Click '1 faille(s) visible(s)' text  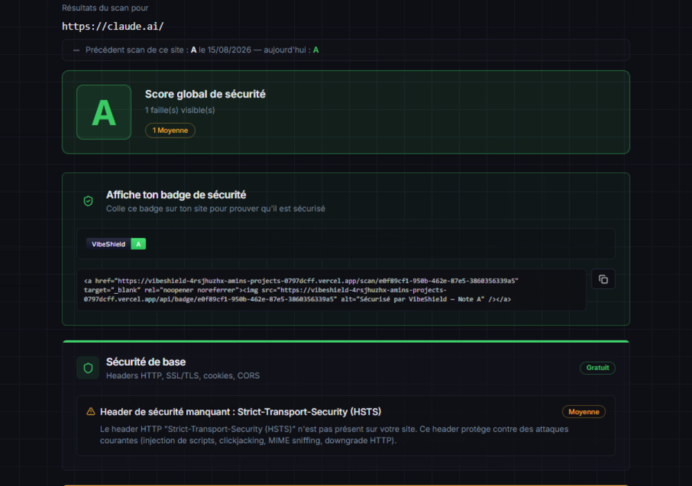pyautogui.click(x=180, y=110)
